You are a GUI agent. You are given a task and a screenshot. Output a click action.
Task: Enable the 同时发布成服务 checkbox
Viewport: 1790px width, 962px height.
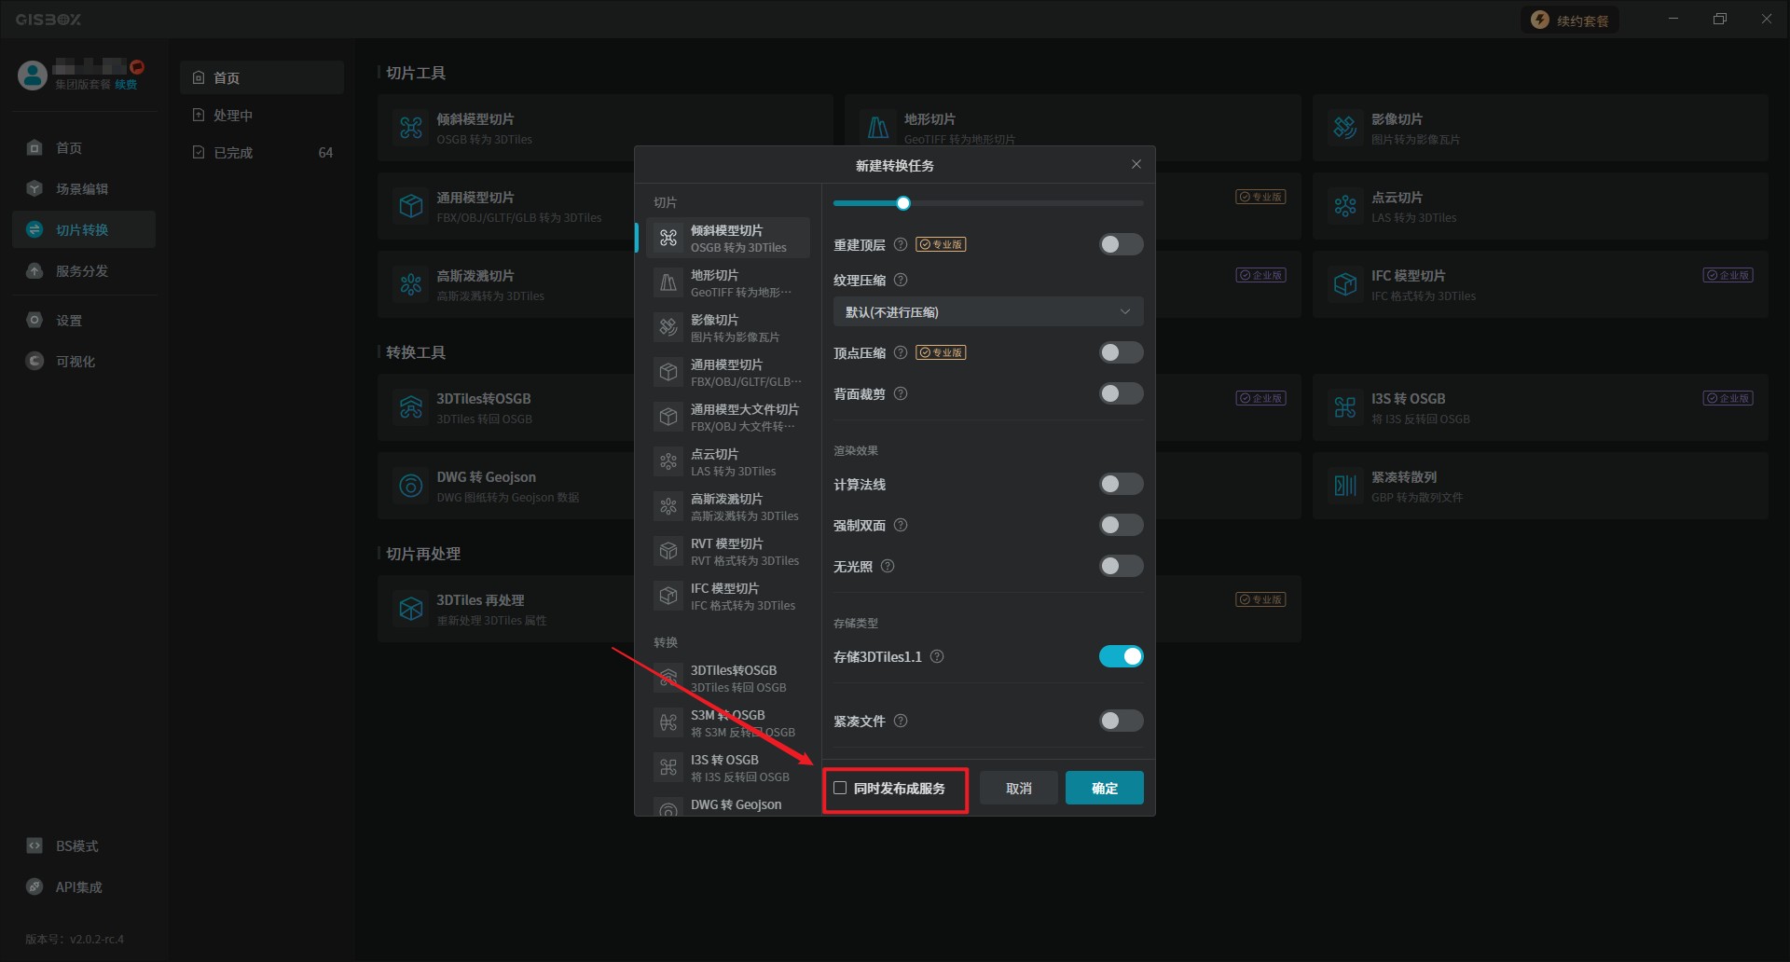(x=840, y=788)
